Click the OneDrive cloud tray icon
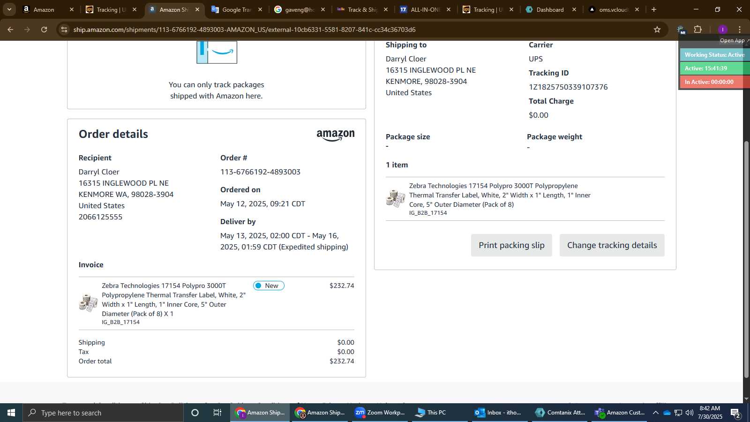This screenshot has width=750, height=422. pos(667,413)
